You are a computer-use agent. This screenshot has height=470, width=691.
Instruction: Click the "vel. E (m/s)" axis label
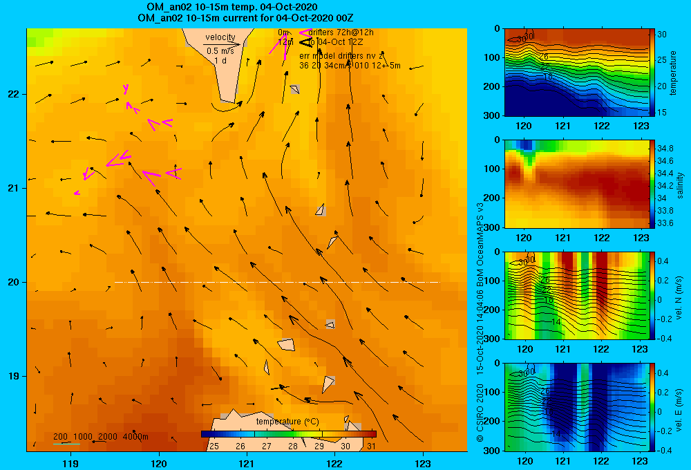679,410
